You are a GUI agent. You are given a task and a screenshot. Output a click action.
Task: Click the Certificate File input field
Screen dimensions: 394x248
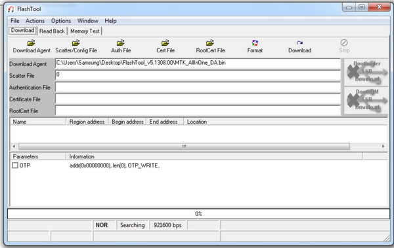pyautogui.click(x=198, y=99)
